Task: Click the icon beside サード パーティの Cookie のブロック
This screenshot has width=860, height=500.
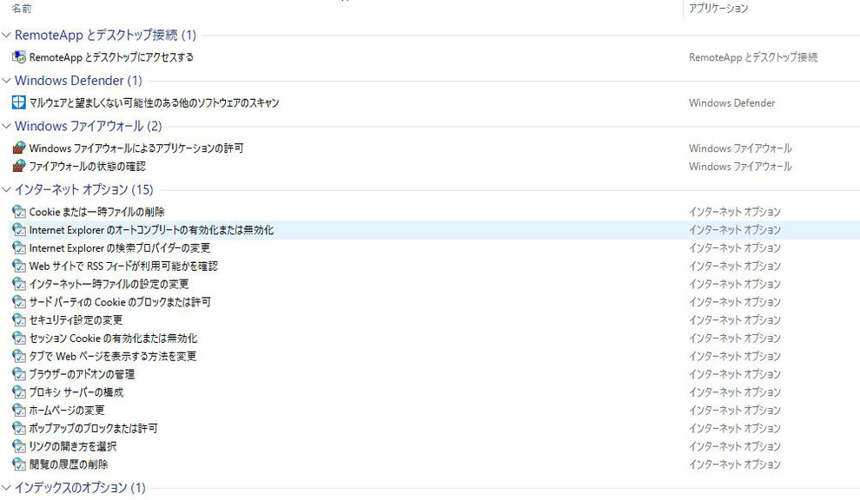Action: tap(18, 302)
